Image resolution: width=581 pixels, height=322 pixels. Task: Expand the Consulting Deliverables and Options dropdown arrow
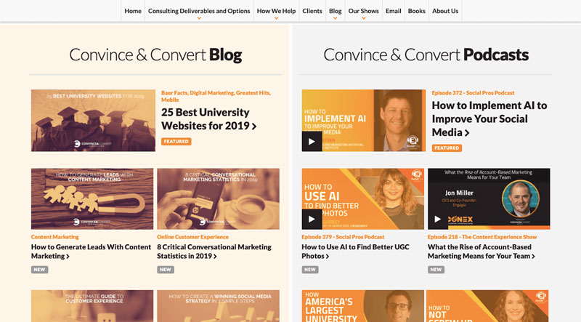coord(199,18)
